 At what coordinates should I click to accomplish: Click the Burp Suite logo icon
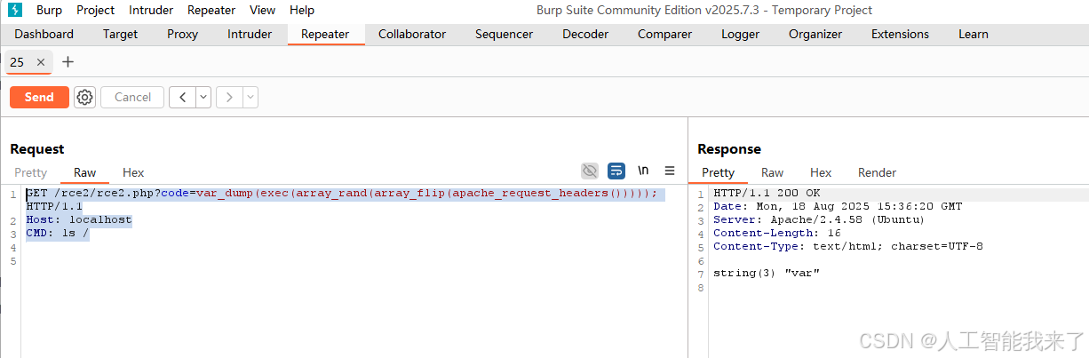point(15,10)
